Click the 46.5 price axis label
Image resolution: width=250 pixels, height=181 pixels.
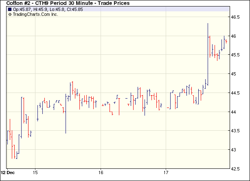(237, 17)
